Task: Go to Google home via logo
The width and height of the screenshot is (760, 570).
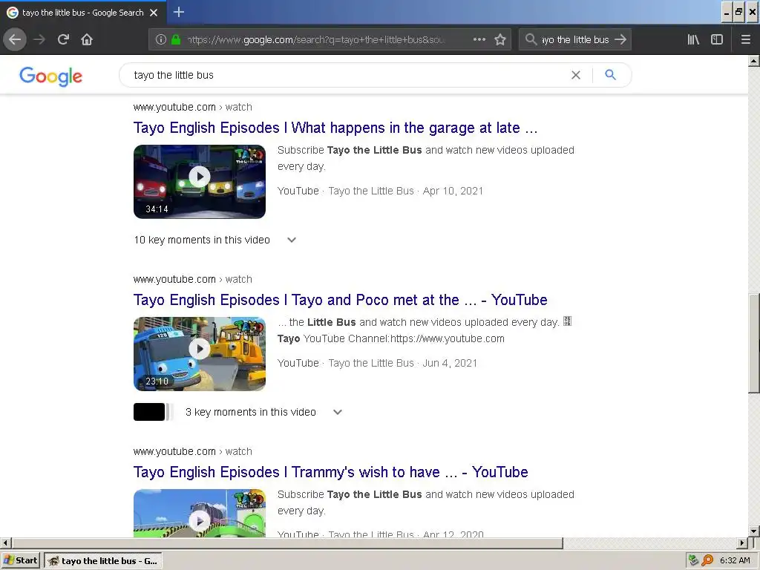Action: [51, 76]
